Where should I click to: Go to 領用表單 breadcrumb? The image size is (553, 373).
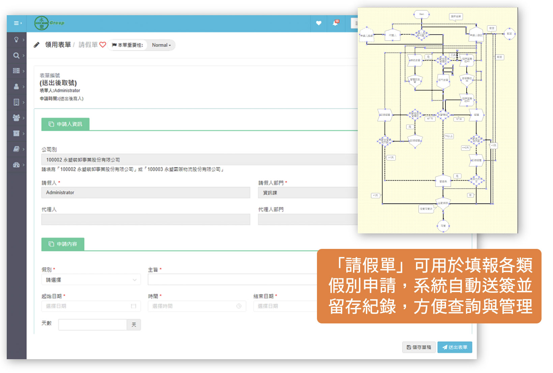point(58,45)
